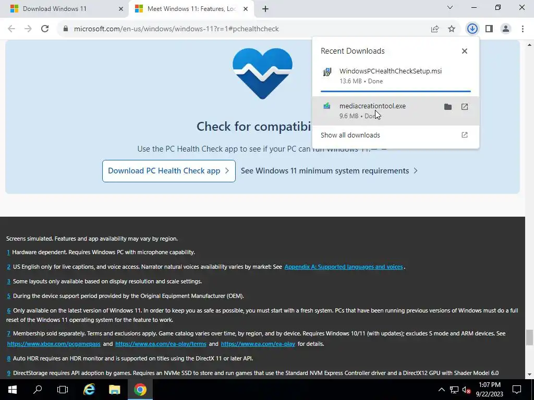Open the Chrome profile avatar
The width and height of the screenshot is (534, 400).
pos(506,29)
